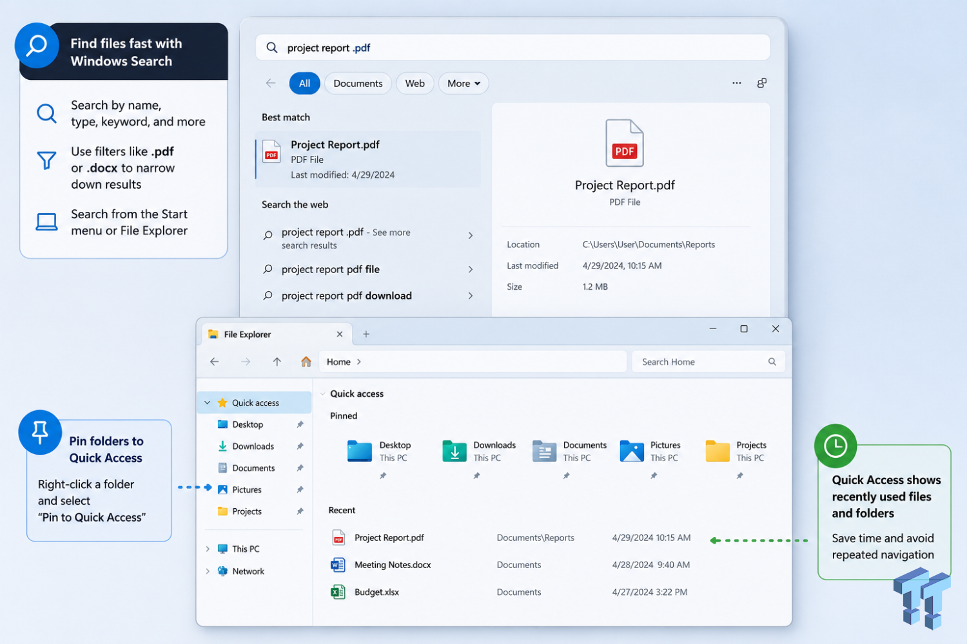
Task: Unpin Pictures using its sidebar pin icon
Action: click(x=300, y=489)
